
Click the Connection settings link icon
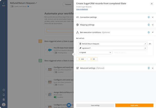(x=77, y=17)
